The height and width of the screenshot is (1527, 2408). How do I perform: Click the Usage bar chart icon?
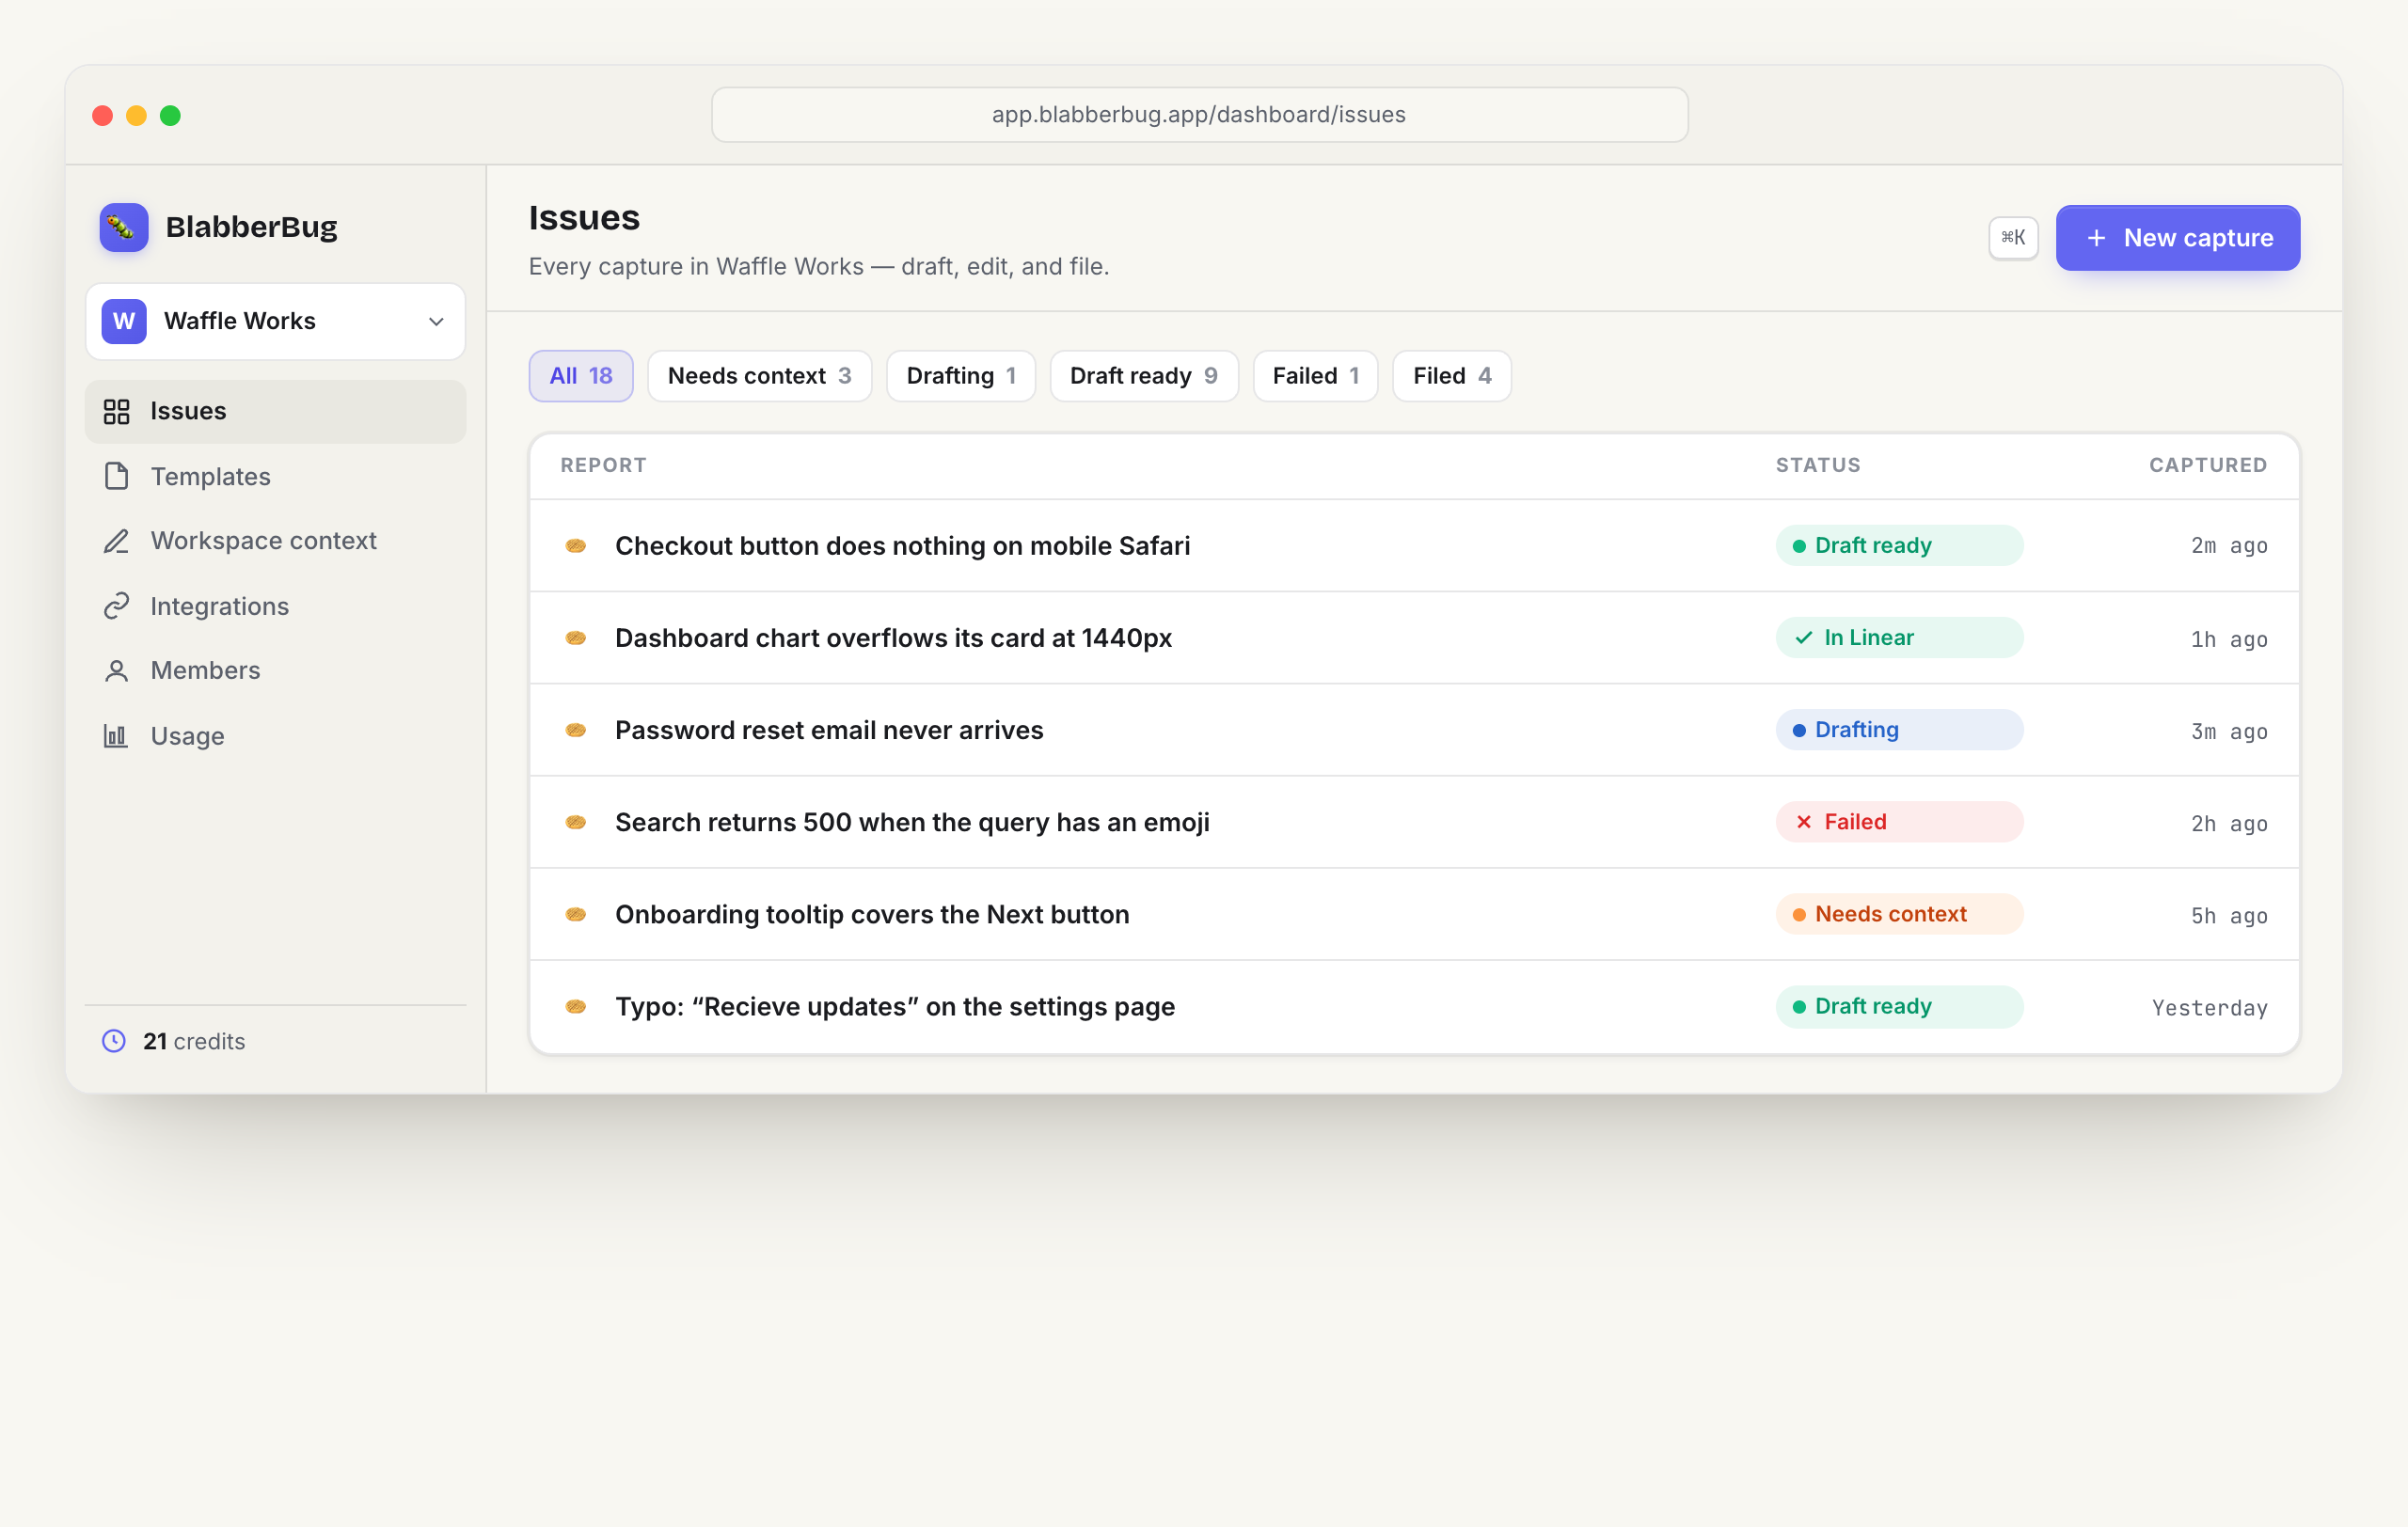(117, 736)
